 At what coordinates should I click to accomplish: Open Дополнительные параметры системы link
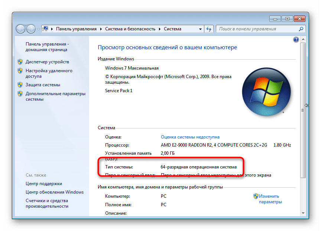(x=55, y=96)
